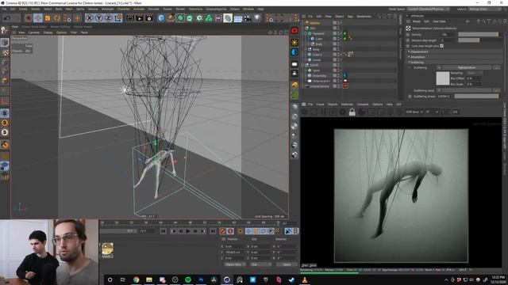The height and width of the screenshot is (285, 508).
Task: Open HDR tone mapping dropdown
Action: [x=414, y=112]
